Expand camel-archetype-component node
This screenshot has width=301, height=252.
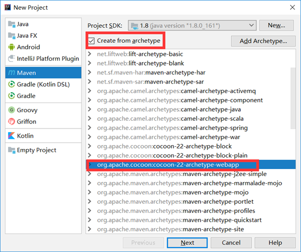pos(90,100)
